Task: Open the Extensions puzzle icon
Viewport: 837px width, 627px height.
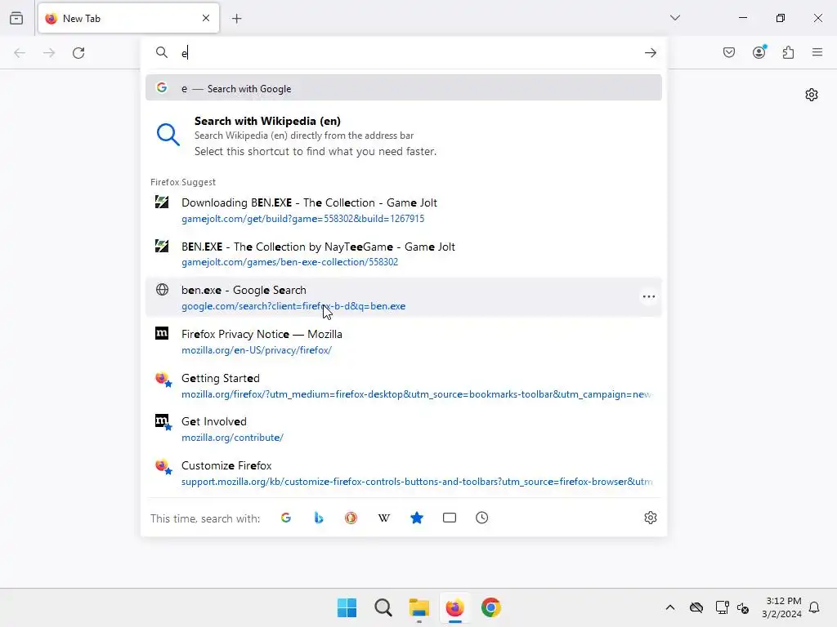Action: click(x=789, y=52)
